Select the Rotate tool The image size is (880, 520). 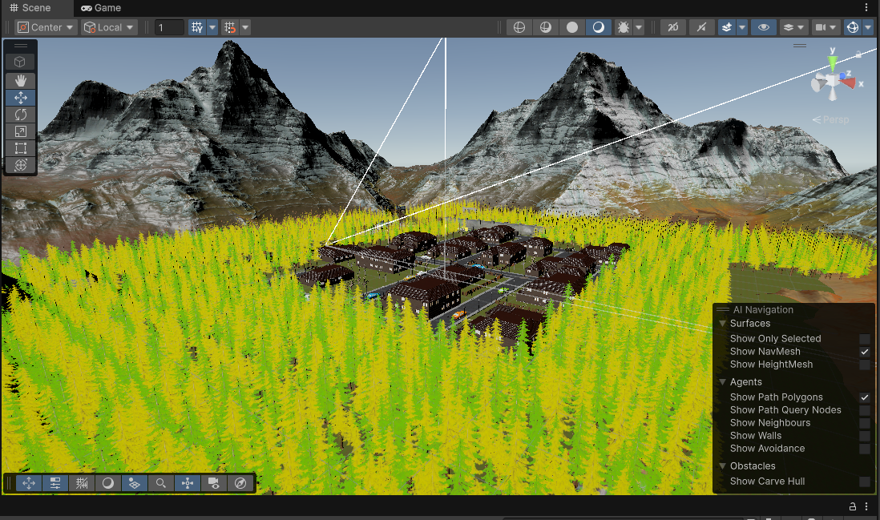21,115
